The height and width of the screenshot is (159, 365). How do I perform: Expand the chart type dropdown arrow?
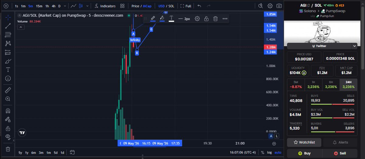(88, 6)
